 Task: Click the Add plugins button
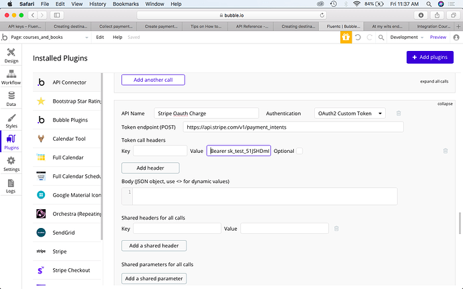[430, 57]
